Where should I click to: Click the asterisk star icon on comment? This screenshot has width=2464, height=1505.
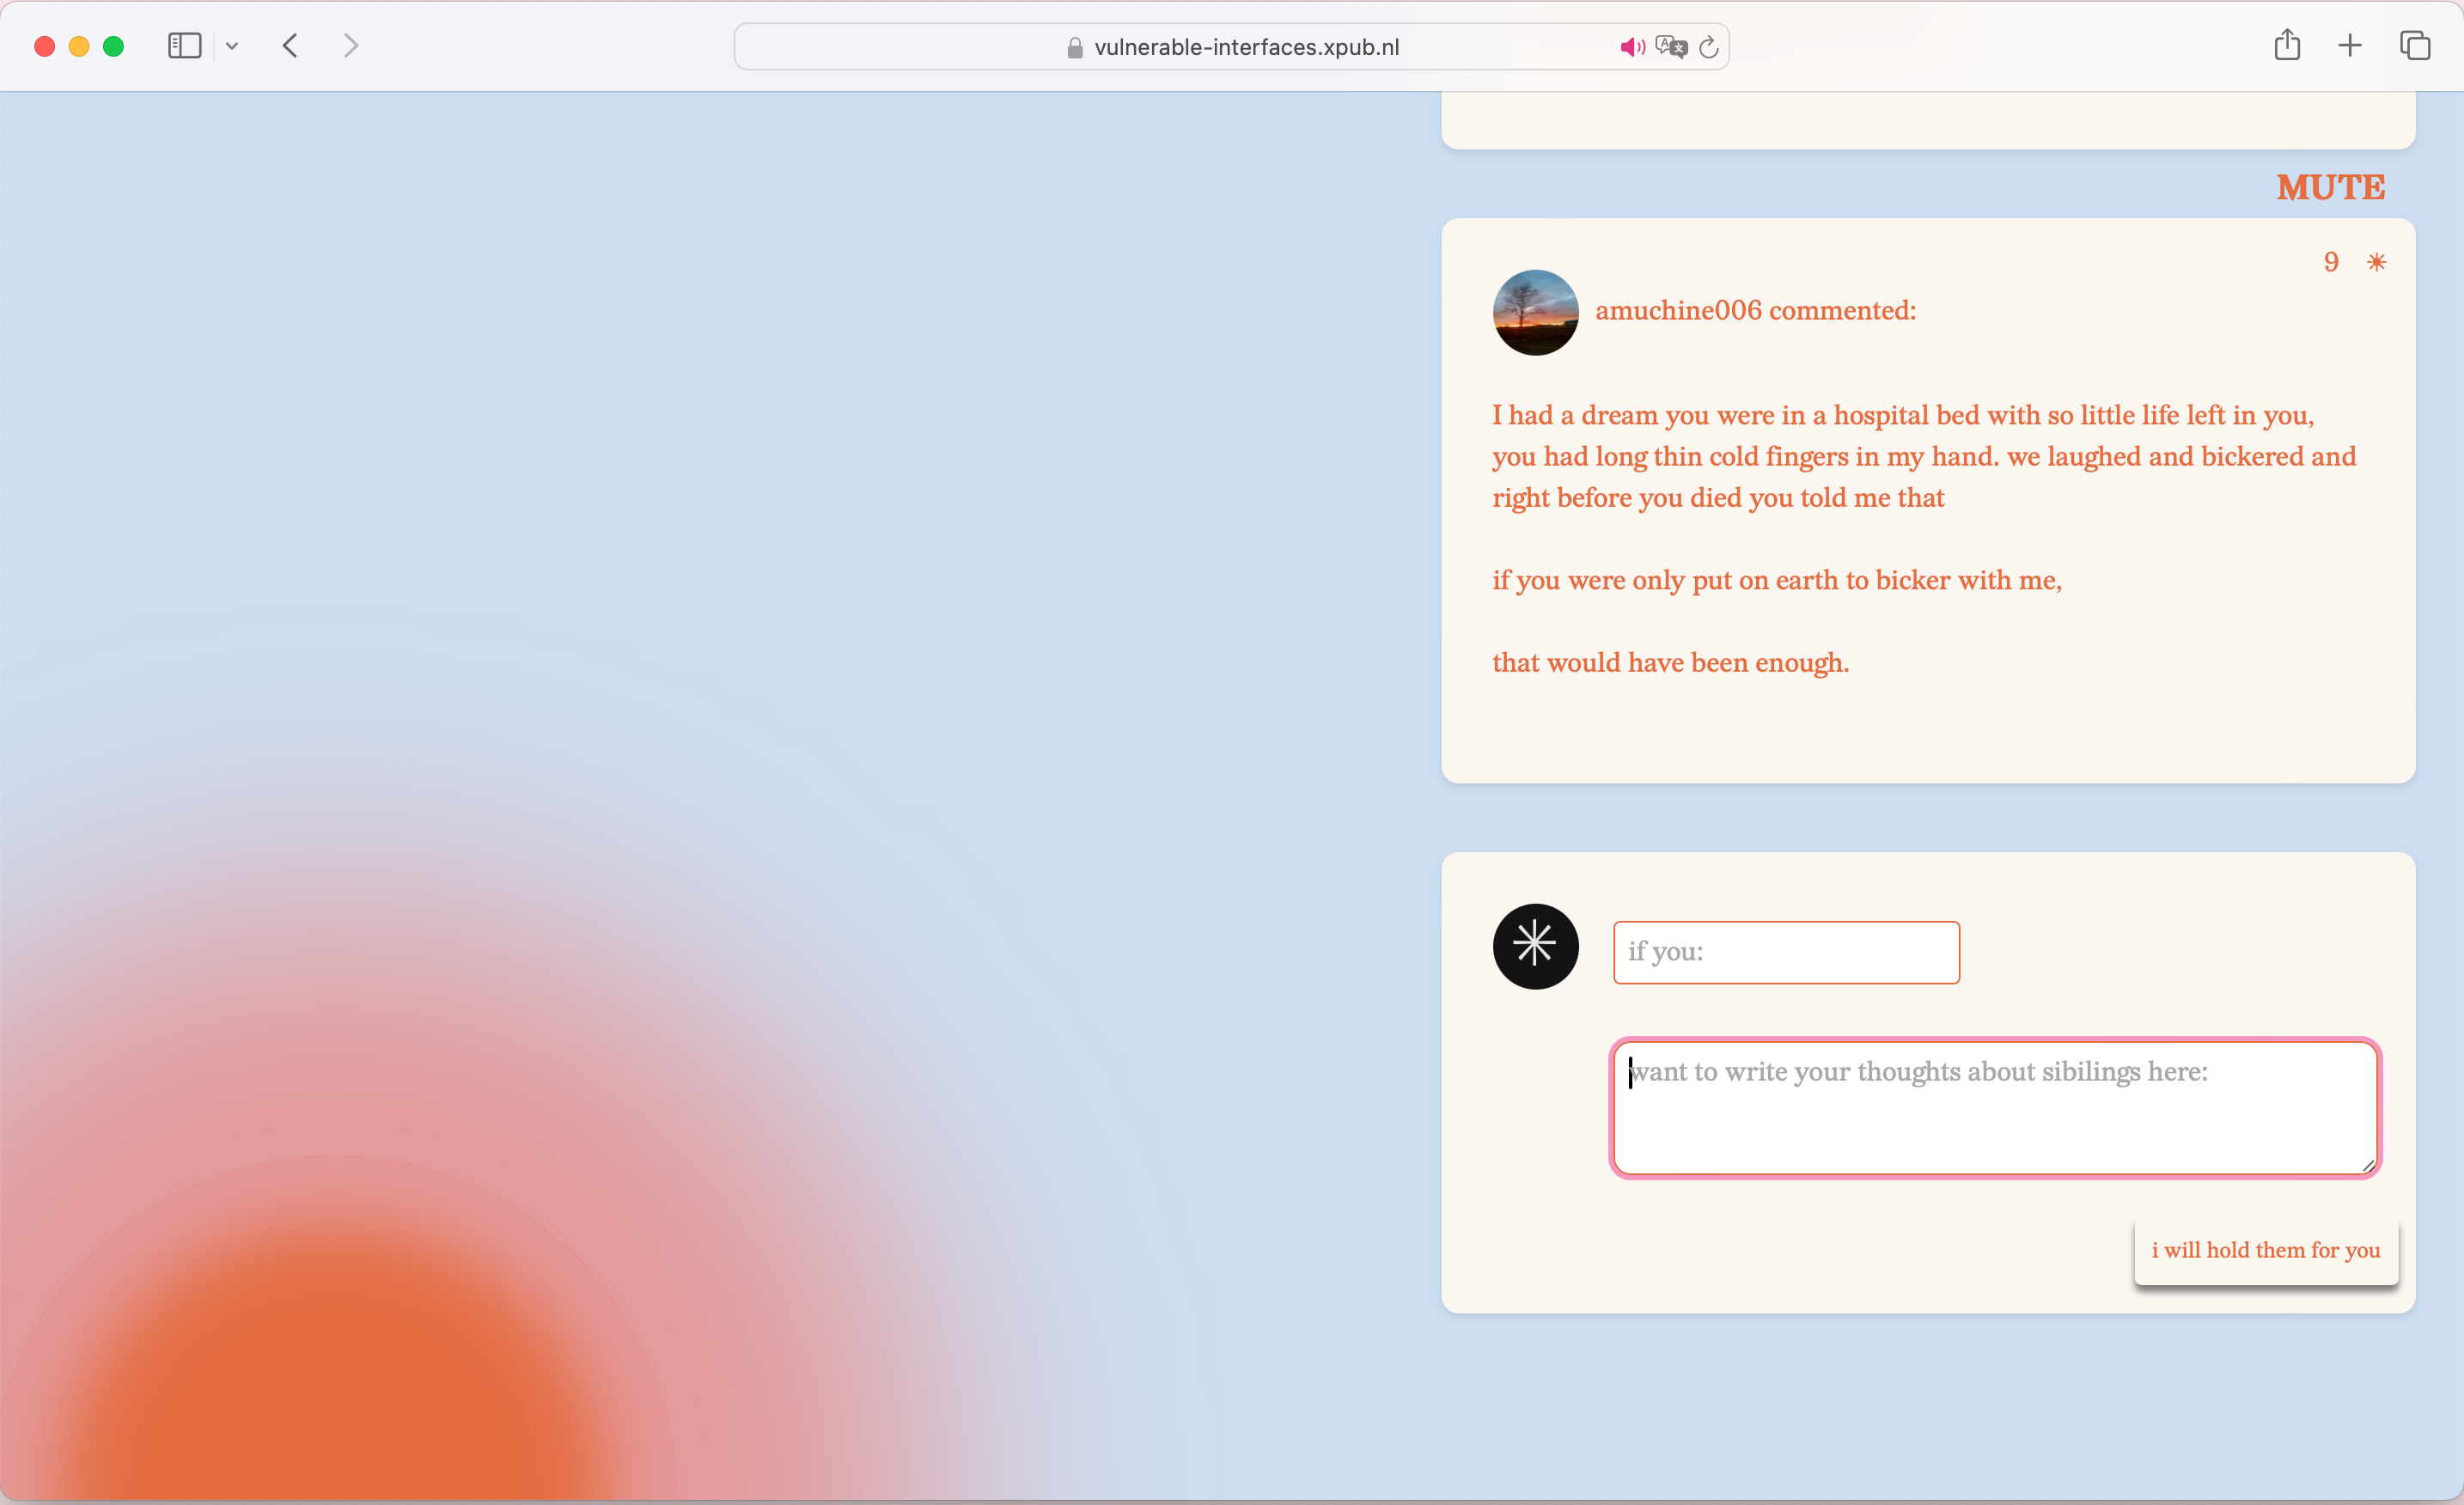(2376, 262)
